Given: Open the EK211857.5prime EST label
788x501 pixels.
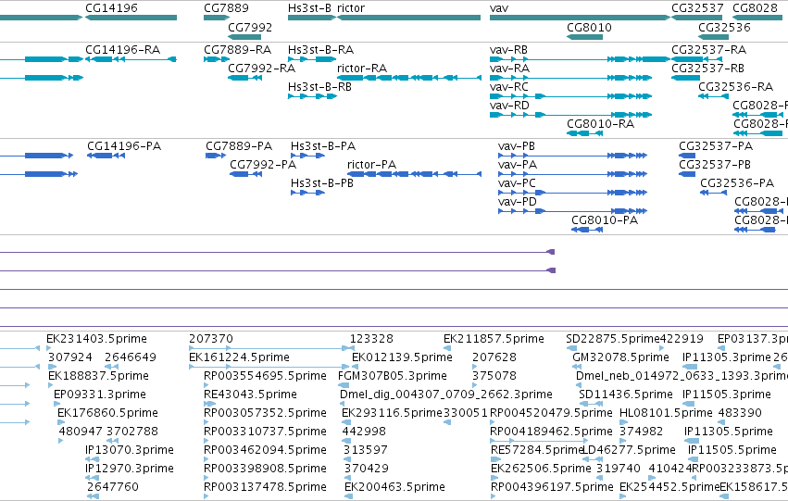Looking at the screenshot, I should [494, 339].
